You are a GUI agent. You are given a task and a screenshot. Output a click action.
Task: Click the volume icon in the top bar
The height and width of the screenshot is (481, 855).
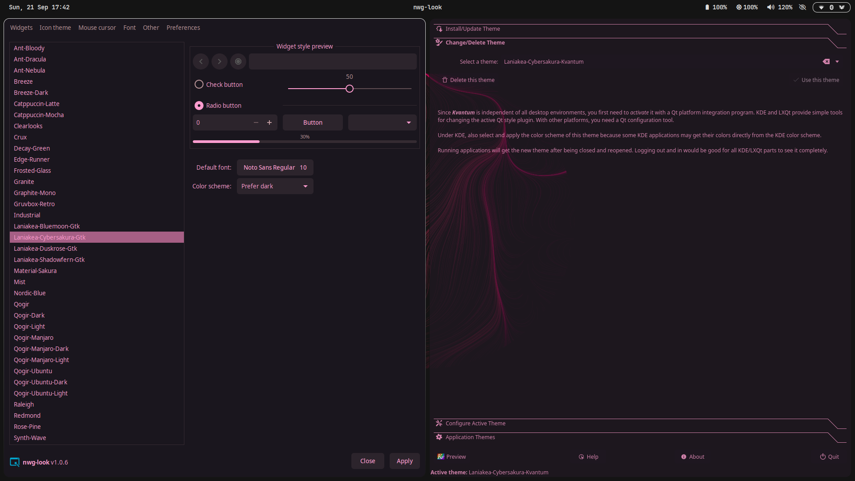[770, 7]
